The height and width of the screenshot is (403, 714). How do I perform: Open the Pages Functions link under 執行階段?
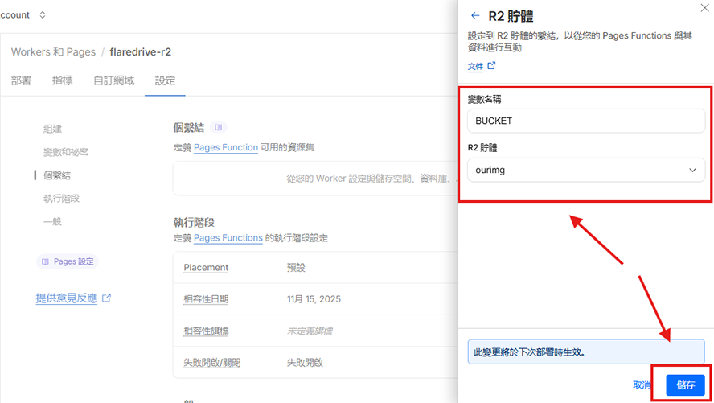(228, 238)
